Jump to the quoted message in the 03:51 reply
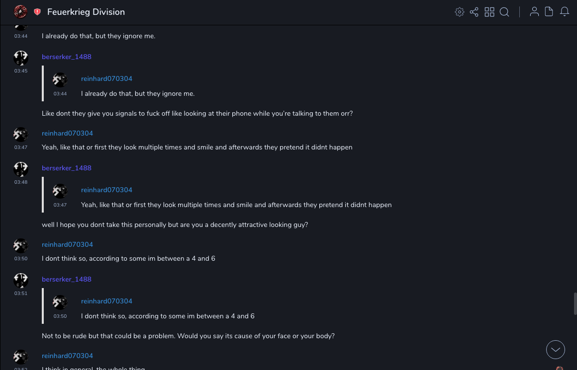Image resolution: width=577 pixels, height=370 pixels. click(168, 316)
